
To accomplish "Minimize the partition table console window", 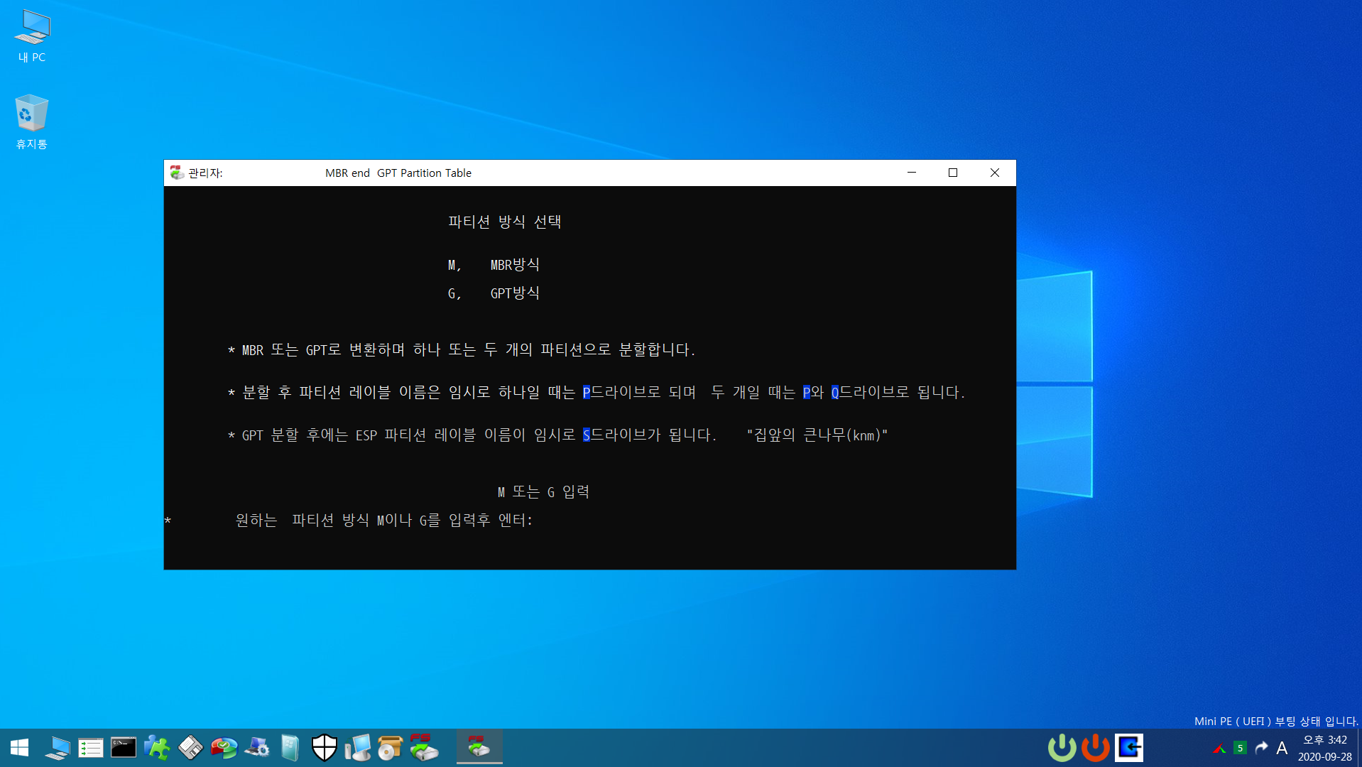I will pyautogui.click(x=912, y=173).
